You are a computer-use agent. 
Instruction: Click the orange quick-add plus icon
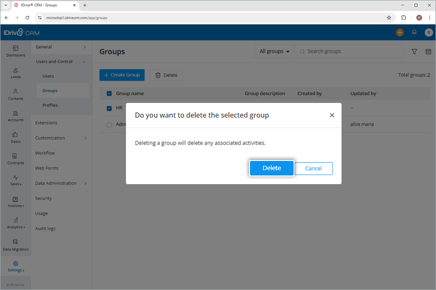[x=400, y=32]
